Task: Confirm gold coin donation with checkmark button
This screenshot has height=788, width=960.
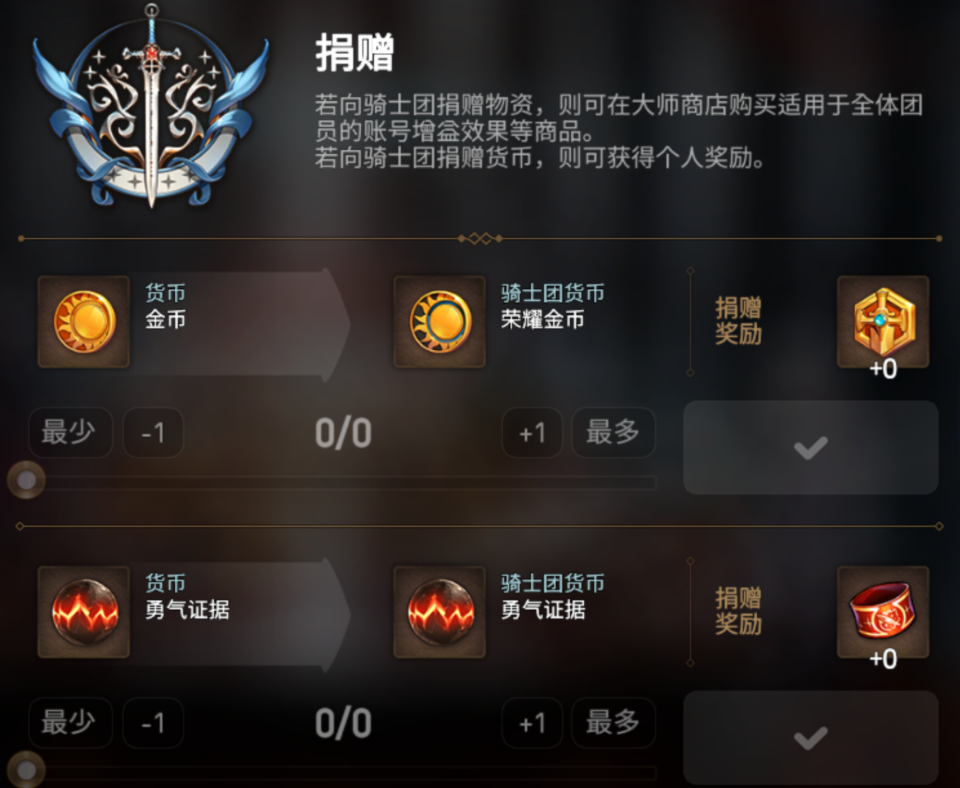Action: [810, 448]
